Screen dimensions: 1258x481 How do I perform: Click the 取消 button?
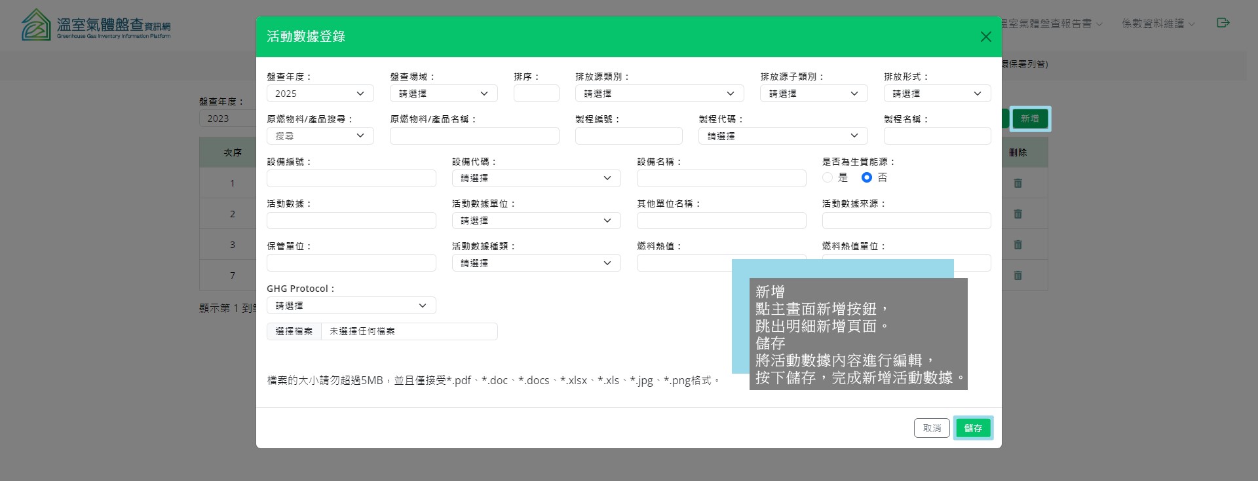(x=931, y=428)
